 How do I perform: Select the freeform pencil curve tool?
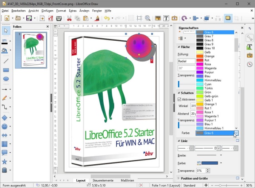coord(5,98)
